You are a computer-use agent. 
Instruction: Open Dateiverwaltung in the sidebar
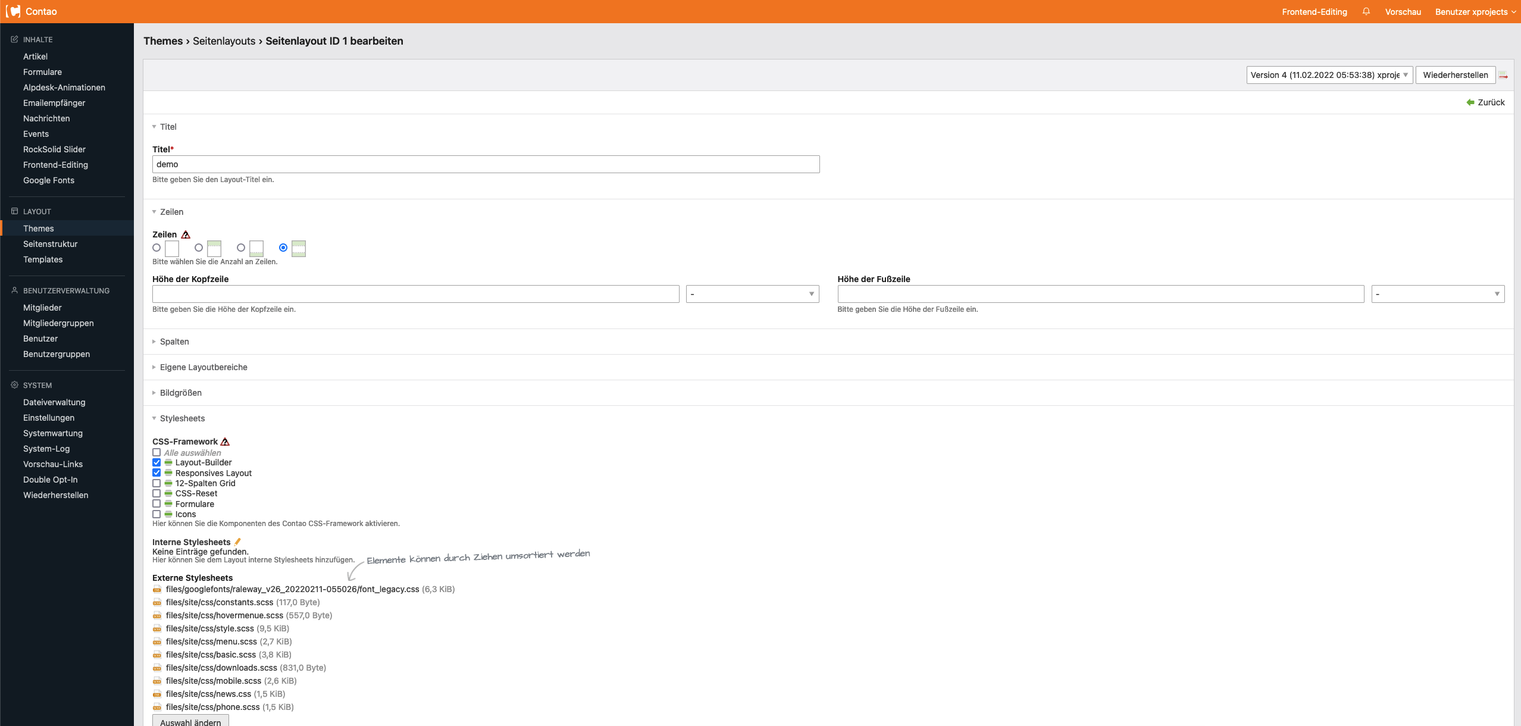click(x=54, y=402)
